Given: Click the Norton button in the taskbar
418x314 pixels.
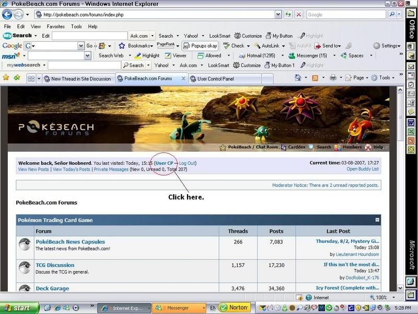Looking at the screenshot, I should [234, 308].
